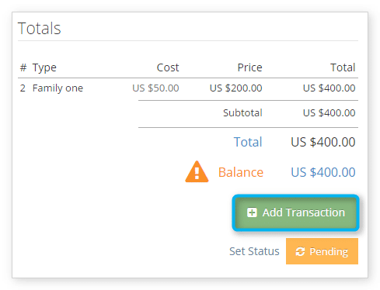The height and width of the screenshot is (290, 380).
Task: Click the Family one row total amount
Action: tap(329, 88)
